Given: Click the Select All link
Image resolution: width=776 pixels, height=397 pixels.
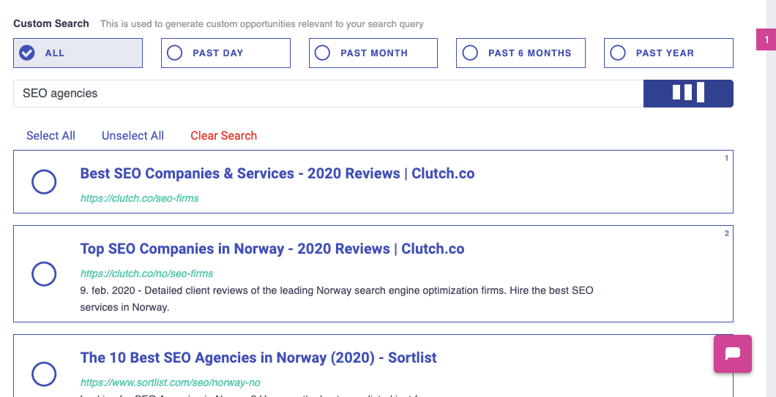Looking at the screenshot, I should (51, 135).
